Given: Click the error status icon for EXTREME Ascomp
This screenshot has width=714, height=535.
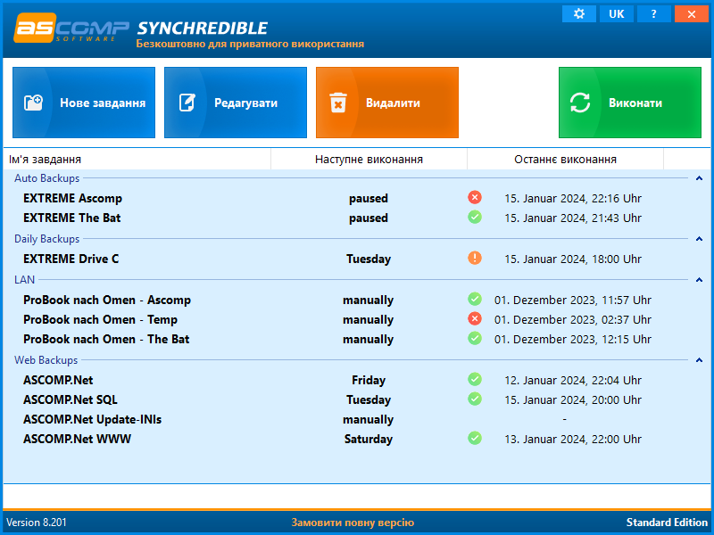Looking at the screenshot, I should click(x=475, y=197).
